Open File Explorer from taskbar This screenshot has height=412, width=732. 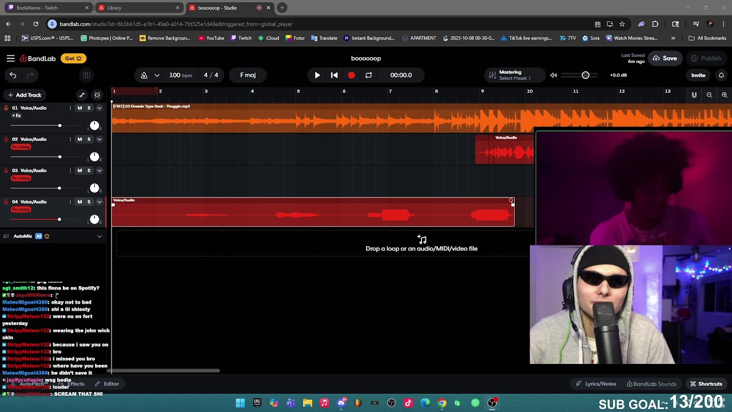tap(308, 403)
